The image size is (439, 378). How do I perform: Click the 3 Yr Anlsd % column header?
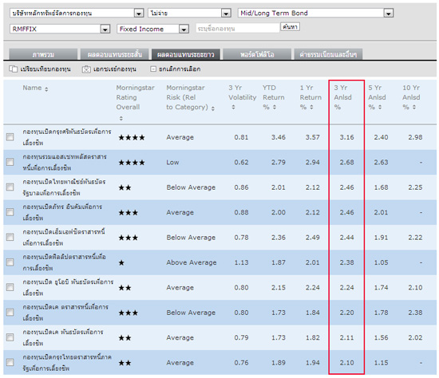tap(342, 97)
